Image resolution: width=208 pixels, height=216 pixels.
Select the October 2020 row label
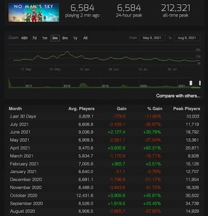[24, 195]
